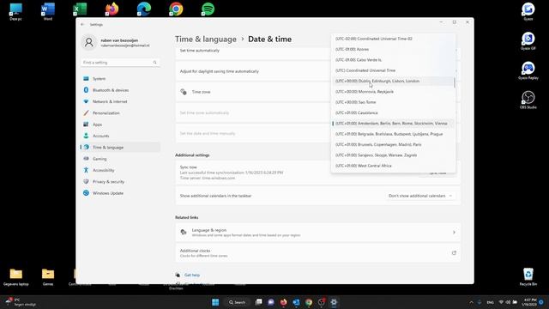Go back with the Settings back arrow
The width and height of the screenshot is (549, 309).
tap(82, 25)
